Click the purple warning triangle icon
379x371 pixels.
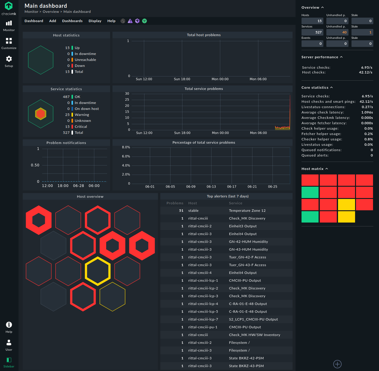point(130,21)
